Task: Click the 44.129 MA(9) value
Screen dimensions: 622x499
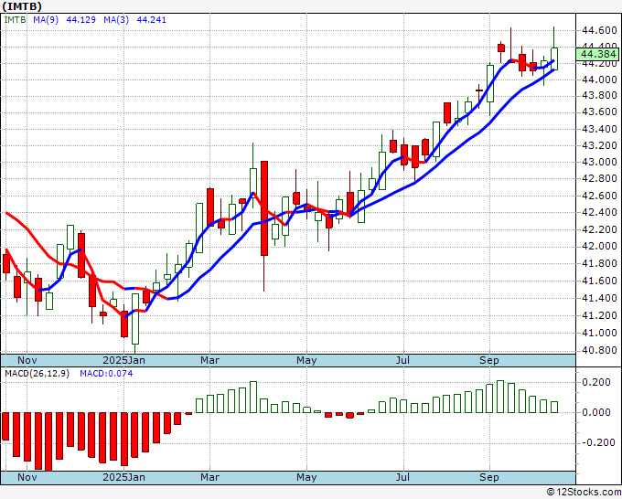Action: (x=80, y=20)
